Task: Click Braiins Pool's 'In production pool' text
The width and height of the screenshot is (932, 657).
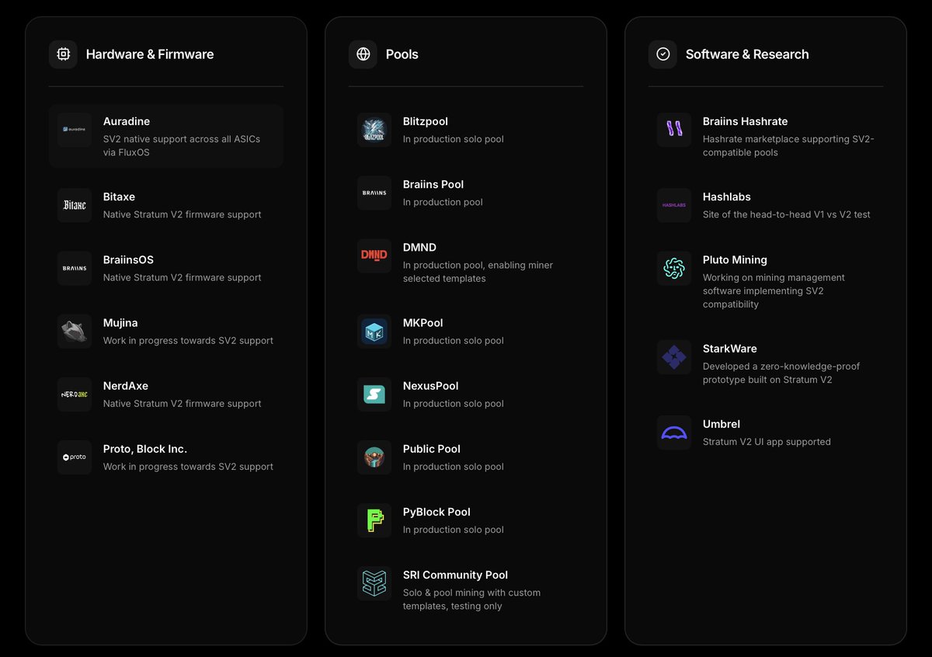Action: tap(443, 202)
